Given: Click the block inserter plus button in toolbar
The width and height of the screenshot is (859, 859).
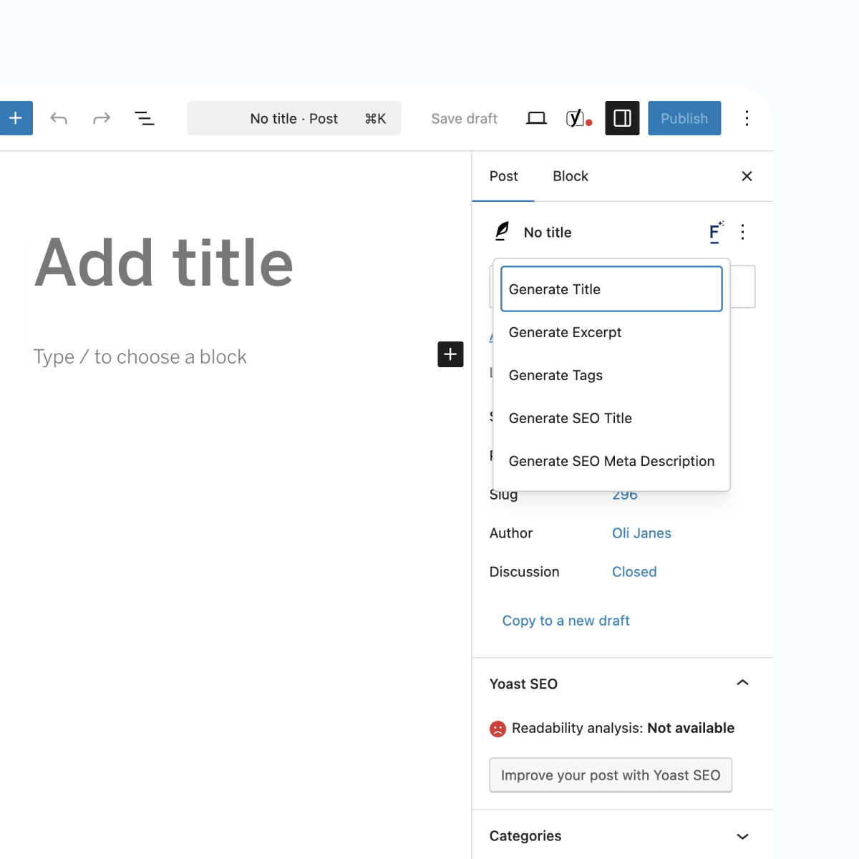Looking at the screenshot, I should (16, 118).
